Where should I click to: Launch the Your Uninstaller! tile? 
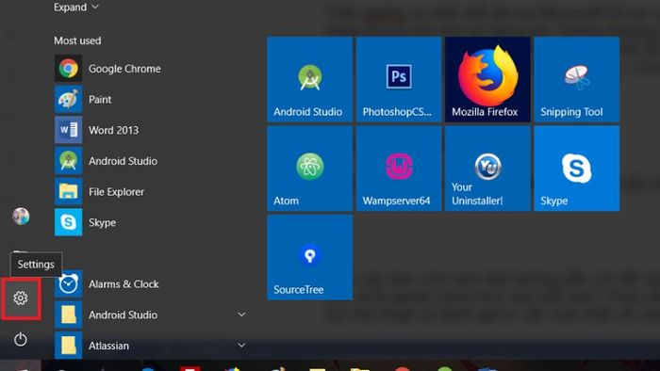pyautogui.click(x=487, y=168)
